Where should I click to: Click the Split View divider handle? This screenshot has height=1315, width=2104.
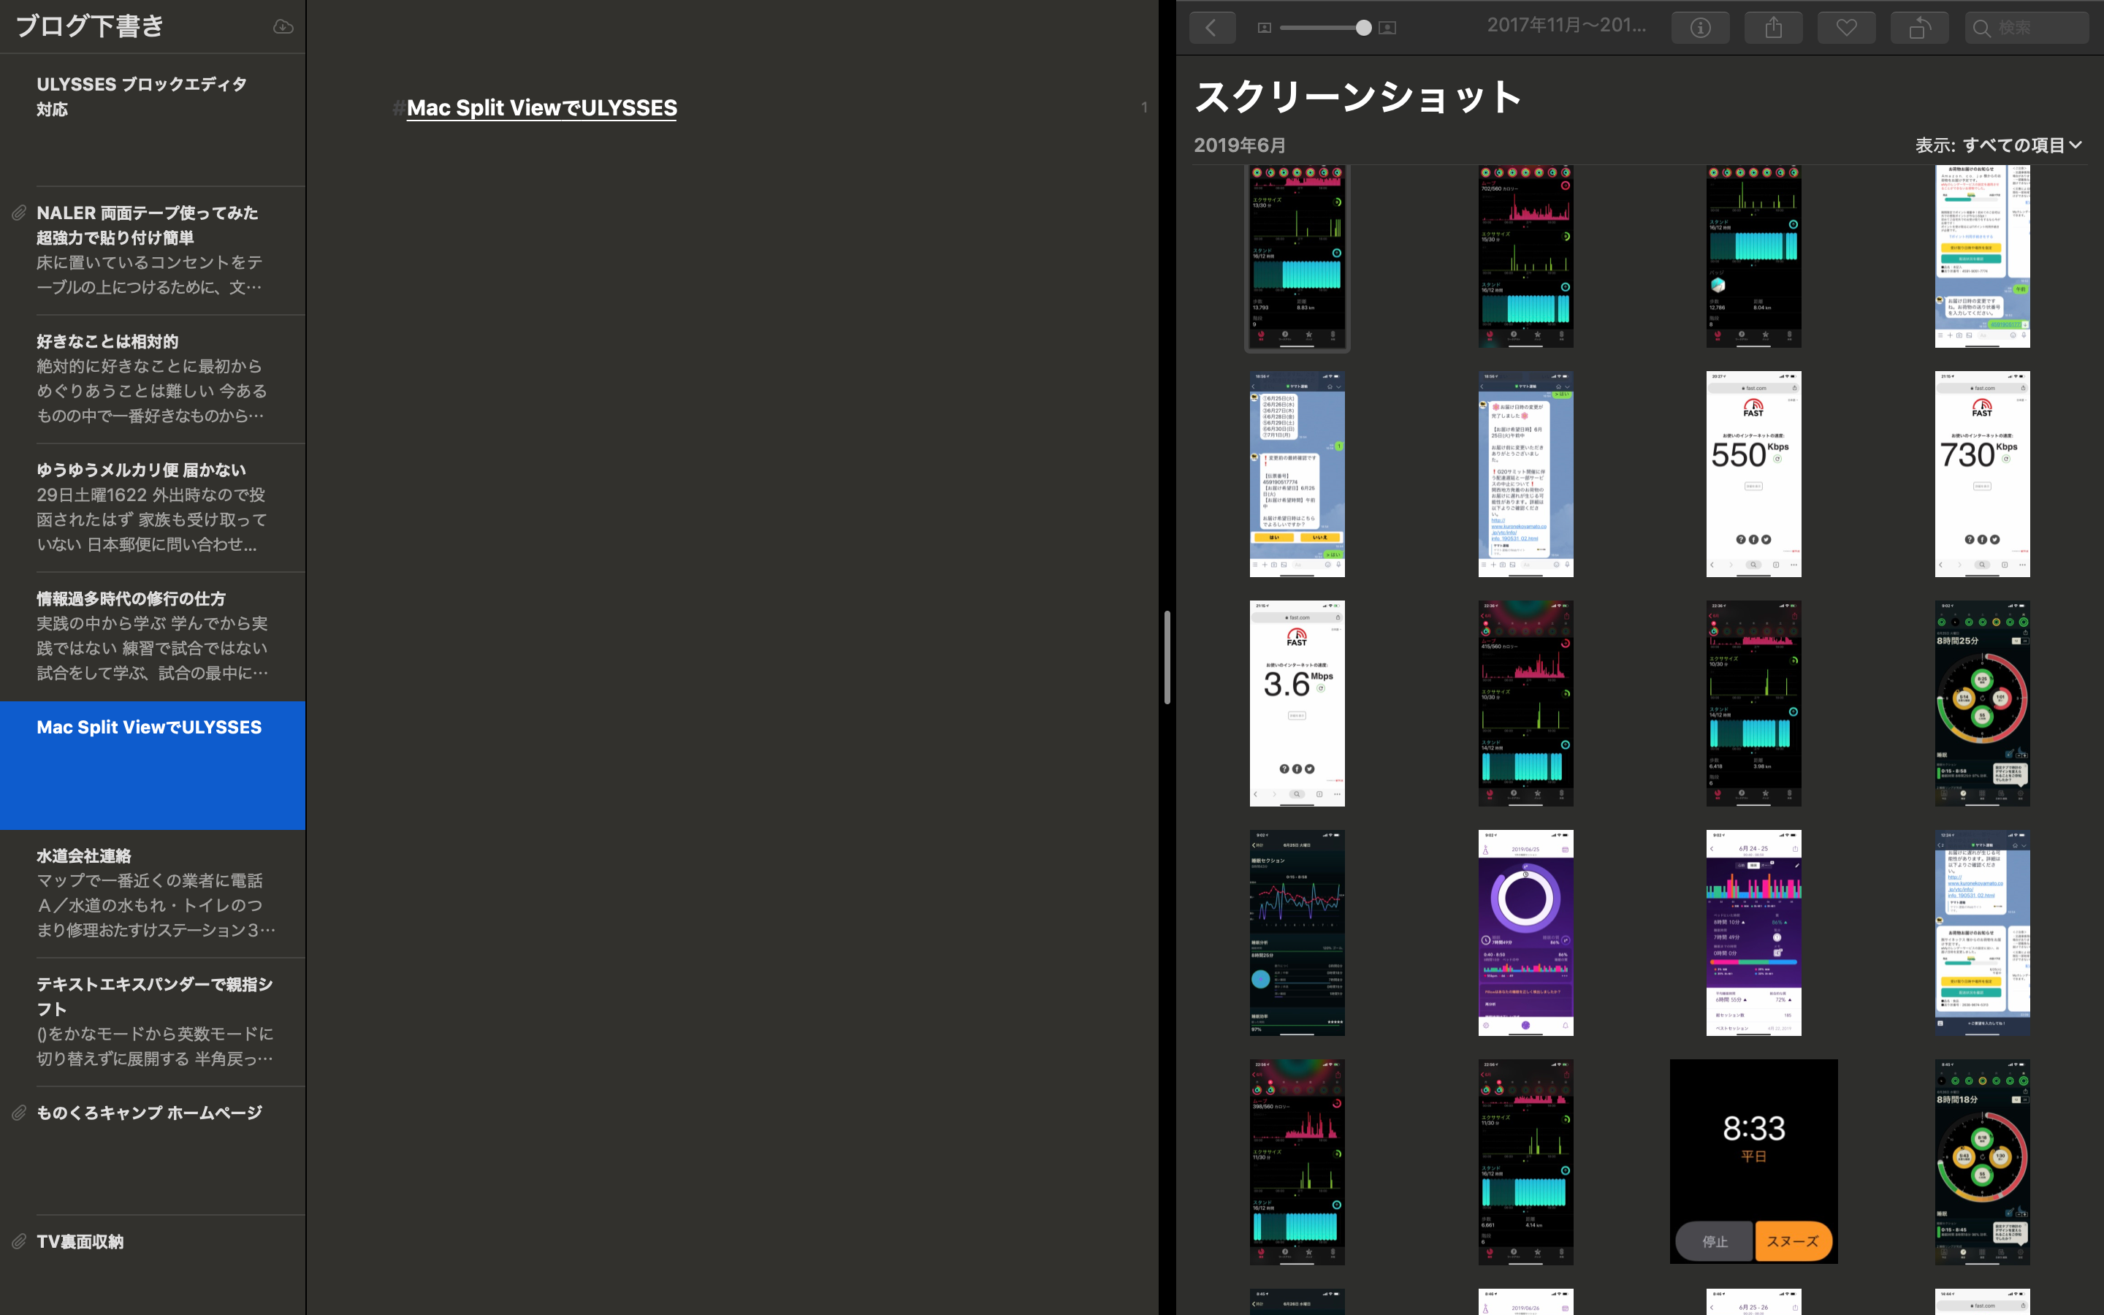[1167, 657]
